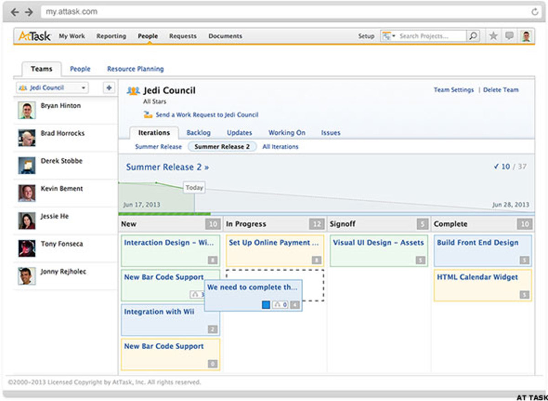548x401 pixels.
Task: Switch to the Backlog tab
Action: point(198,133)
